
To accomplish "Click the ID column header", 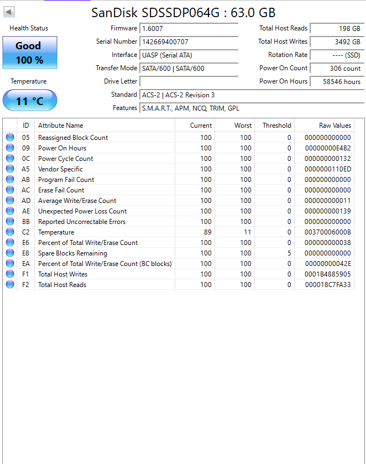I will coord(26,126).
